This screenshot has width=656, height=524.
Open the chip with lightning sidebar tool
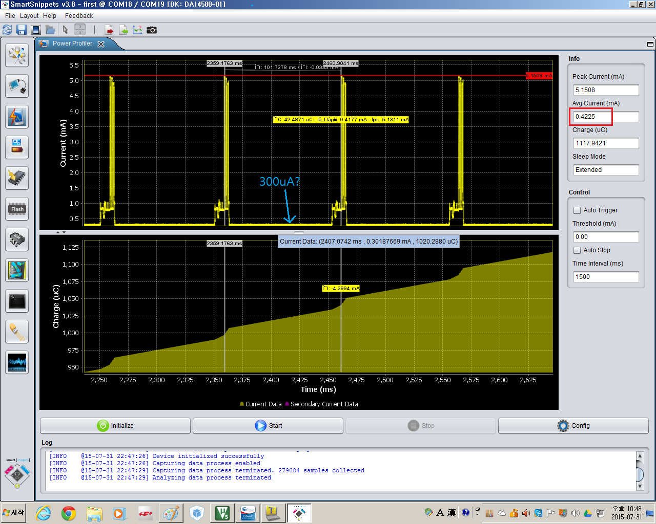(17, 178)
